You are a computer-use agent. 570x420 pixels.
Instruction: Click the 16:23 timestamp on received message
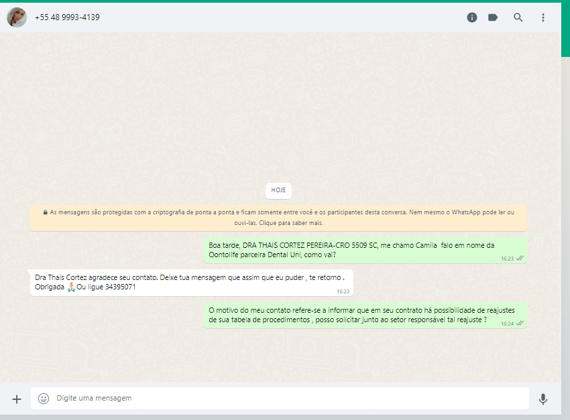click(x=343, y=291)
